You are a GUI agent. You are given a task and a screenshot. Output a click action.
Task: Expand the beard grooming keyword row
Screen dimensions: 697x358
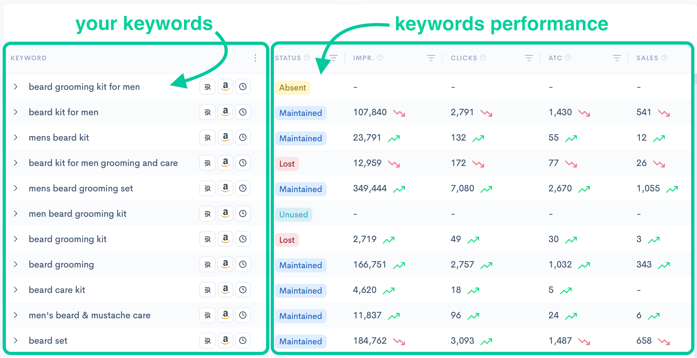[x=16, y=265]
